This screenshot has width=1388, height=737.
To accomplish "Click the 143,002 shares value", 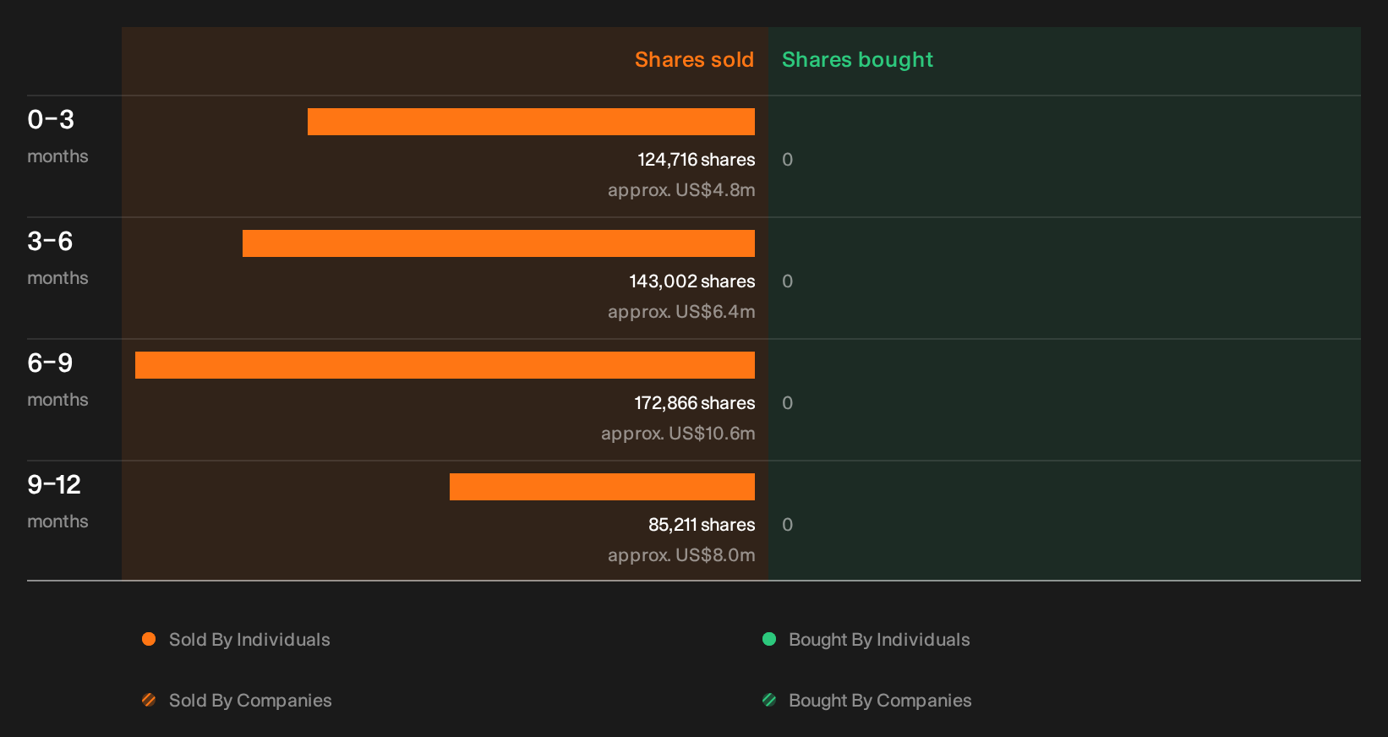I will (x=692, y=281).
